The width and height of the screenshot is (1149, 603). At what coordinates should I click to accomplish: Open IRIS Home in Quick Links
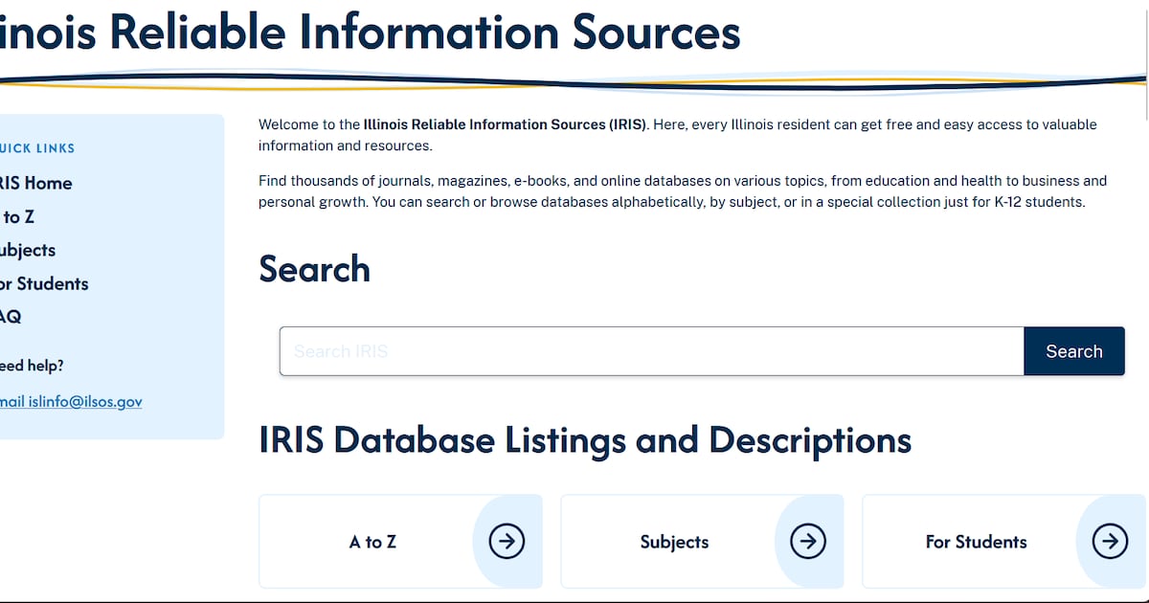pos(35,183)
